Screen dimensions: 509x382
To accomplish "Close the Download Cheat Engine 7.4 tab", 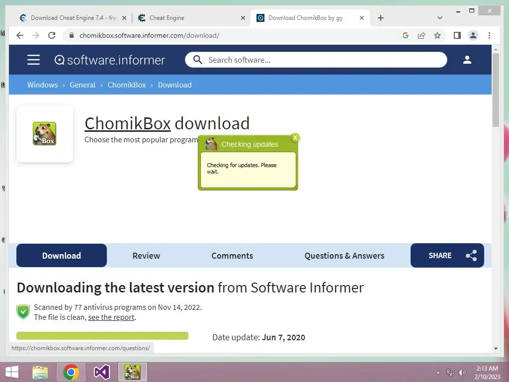I will point(124,18).
